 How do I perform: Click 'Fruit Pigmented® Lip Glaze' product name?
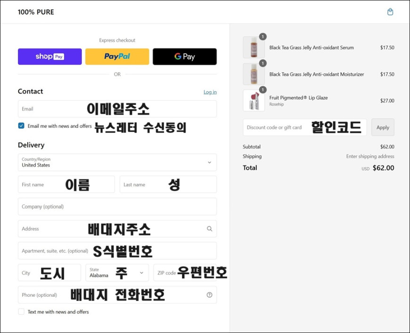pos(298,98)
